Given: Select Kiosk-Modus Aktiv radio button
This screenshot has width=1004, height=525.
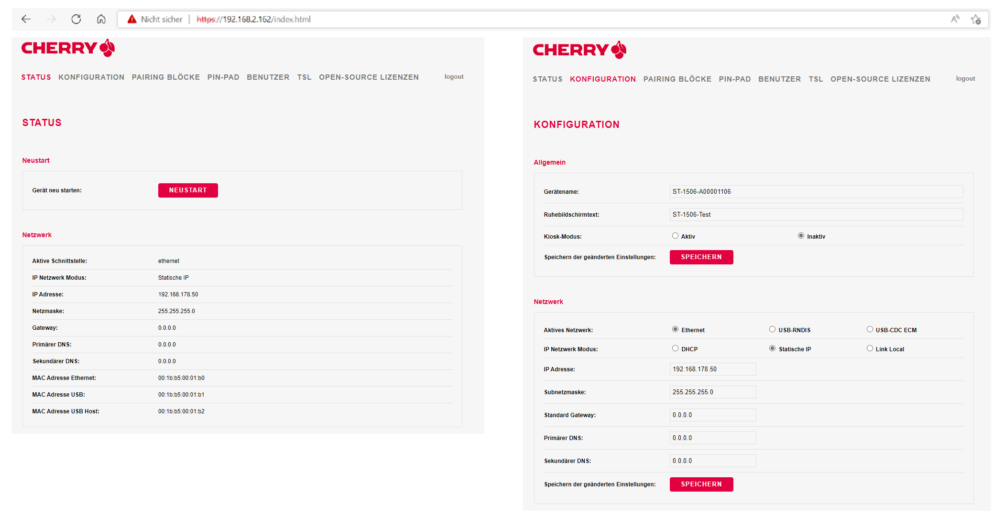Looking at the screenshot, I should click(675, 236).
